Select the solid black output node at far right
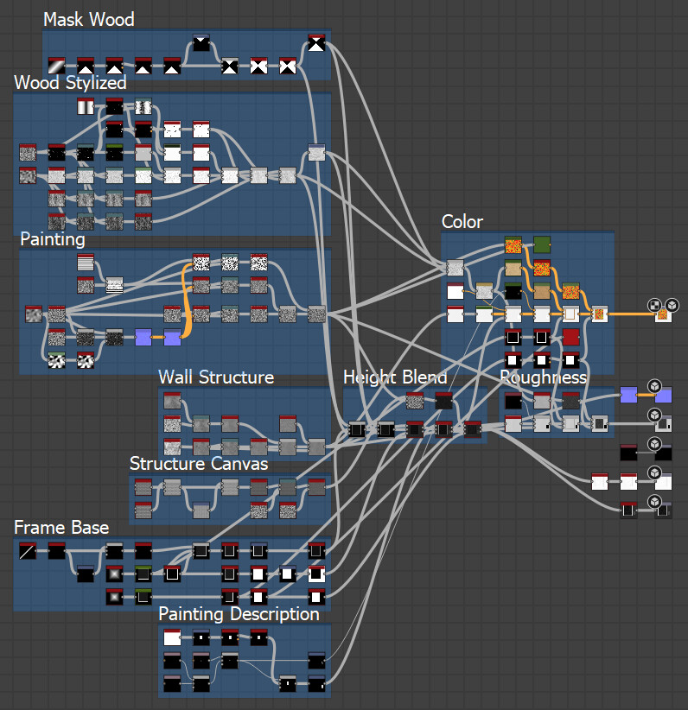This screenshot has height=710, width=688. click(664, 453)
